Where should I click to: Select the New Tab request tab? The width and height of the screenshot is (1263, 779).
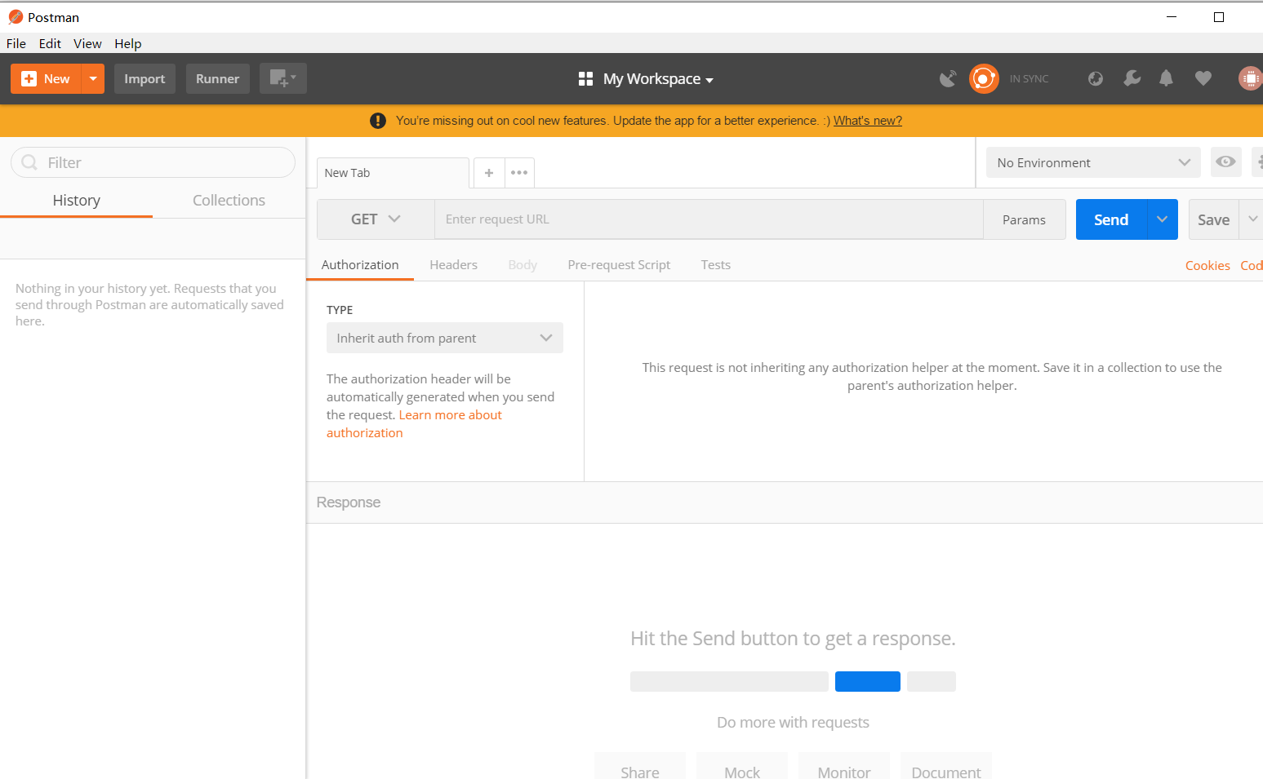(x=393, y=173)
